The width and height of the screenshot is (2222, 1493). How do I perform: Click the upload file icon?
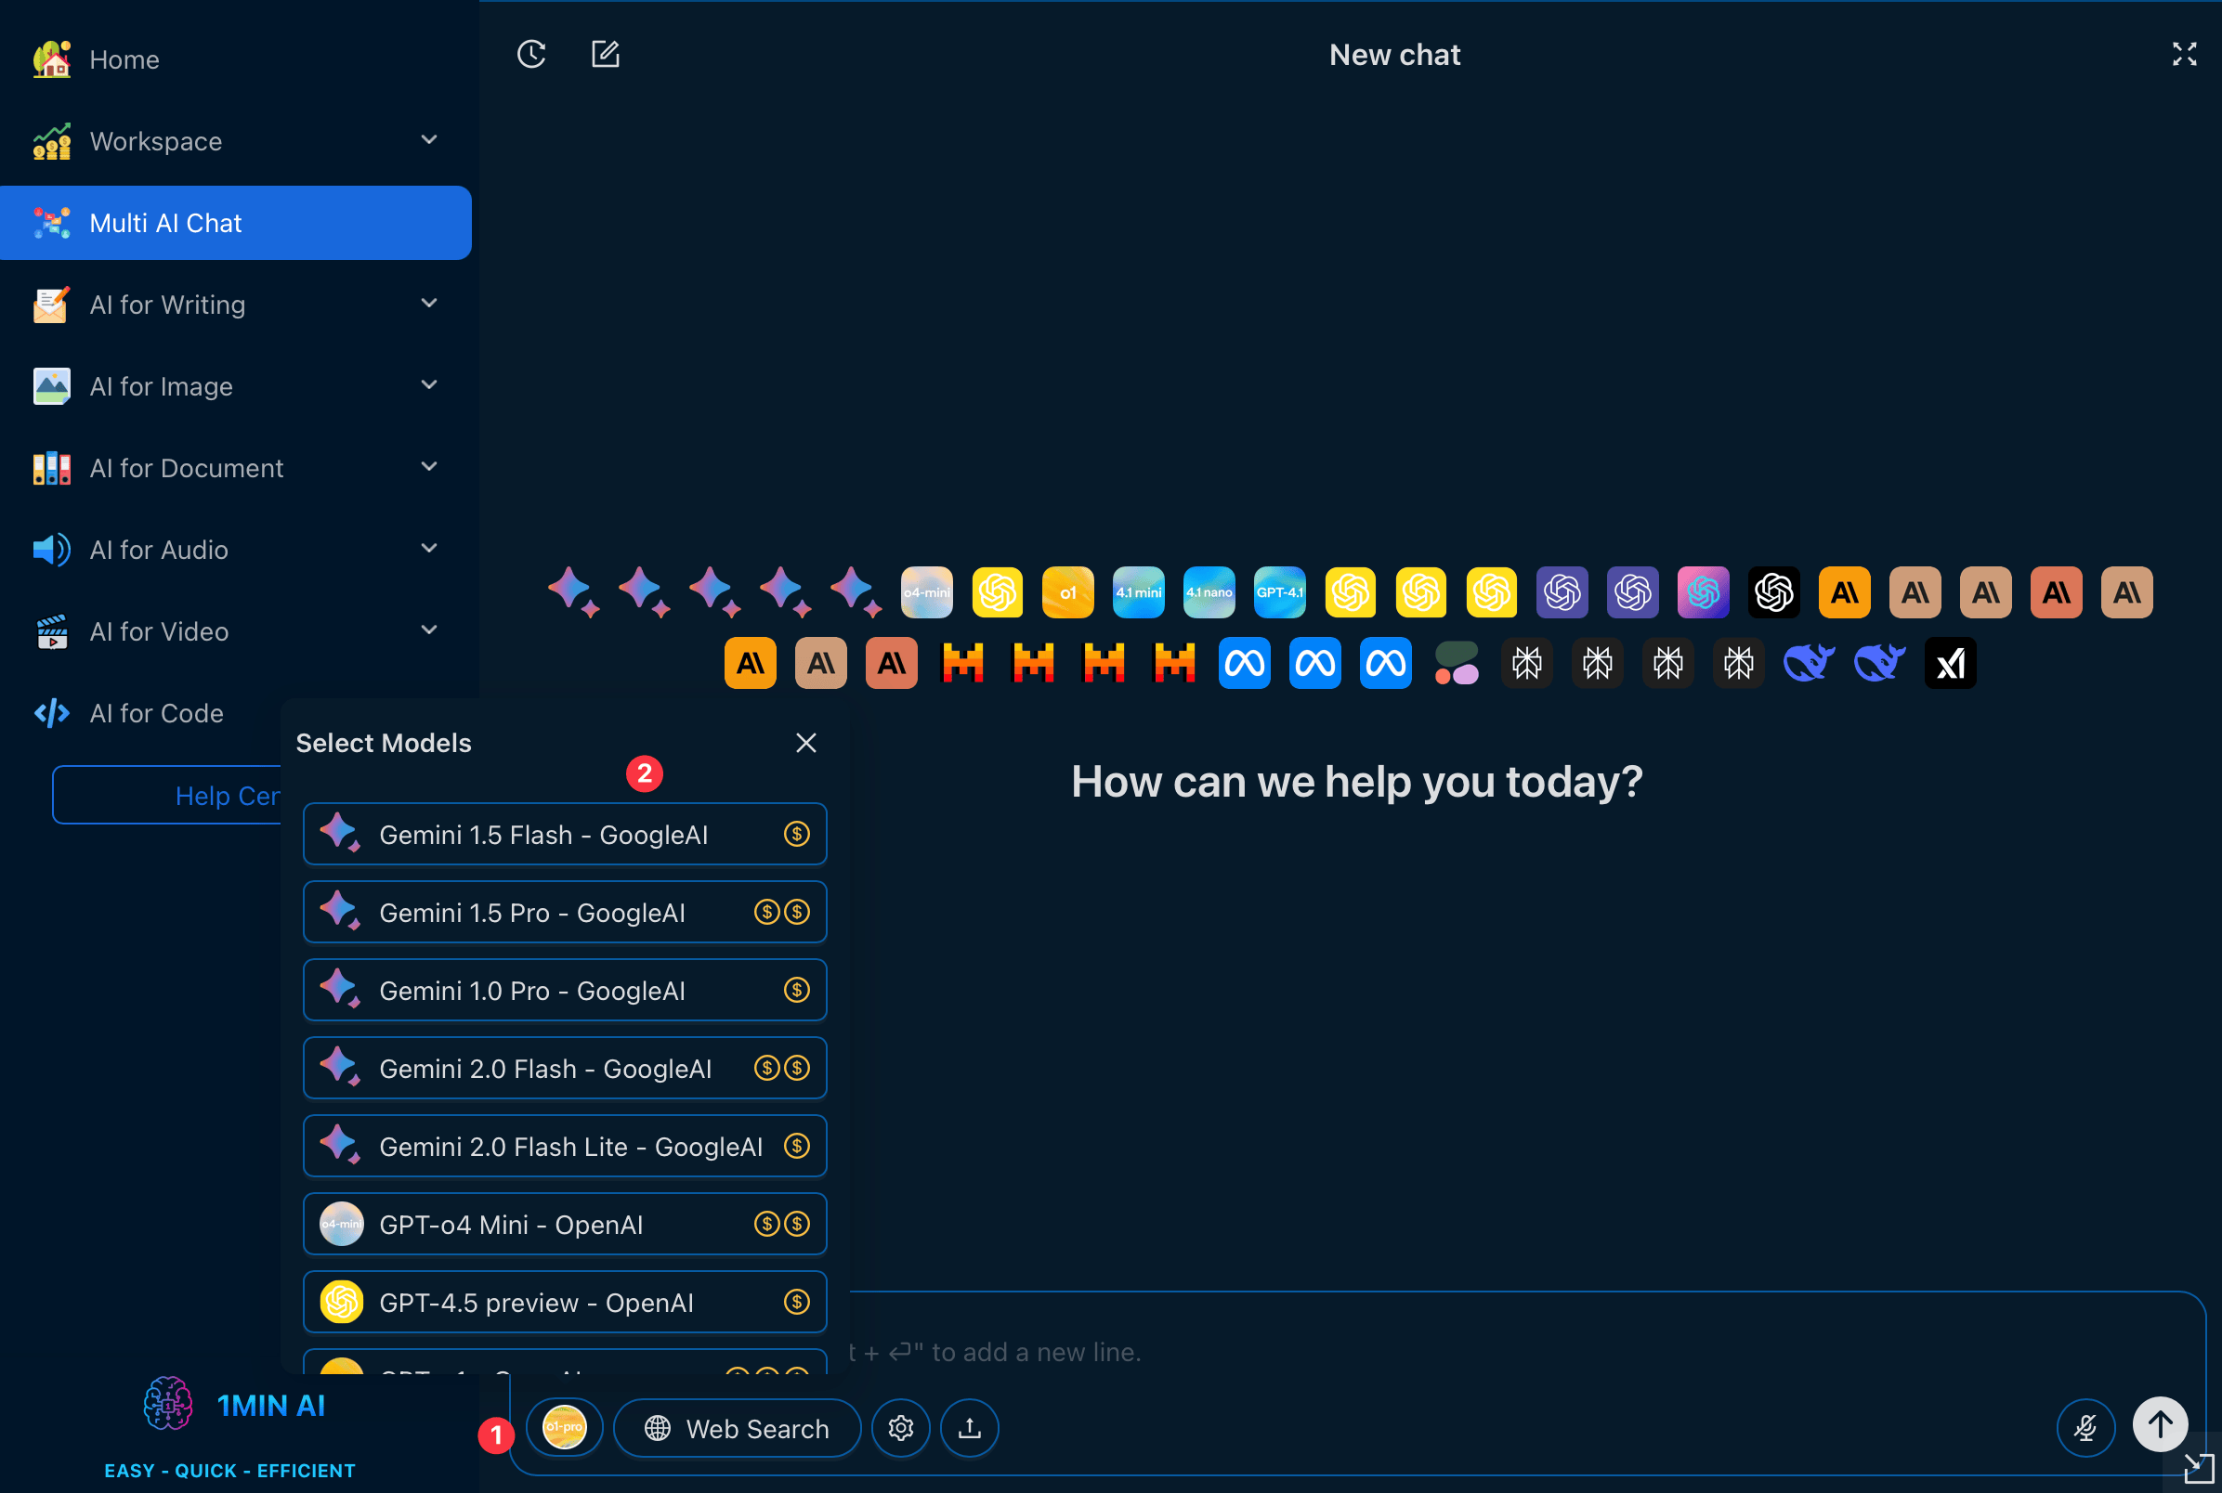point(970,1427)
